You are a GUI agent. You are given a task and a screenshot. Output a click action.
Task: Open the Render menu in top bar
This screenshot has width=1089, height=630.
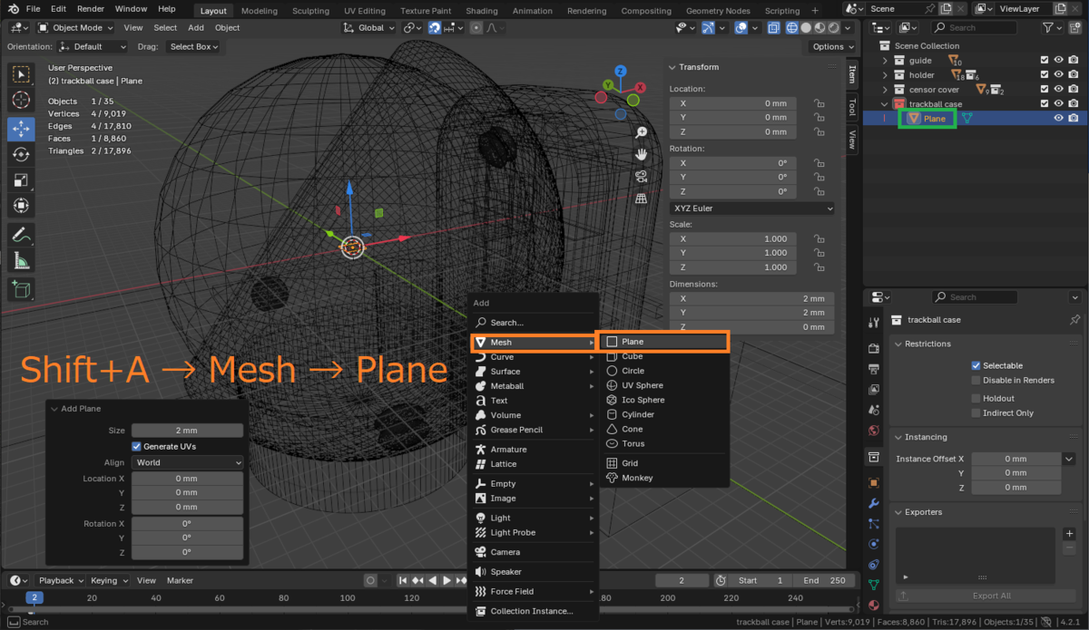(91, 9)
